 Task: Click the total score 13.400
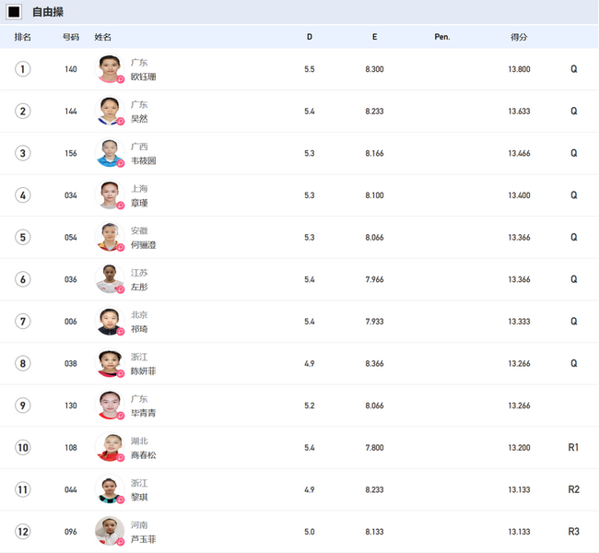tap(519, 195)
